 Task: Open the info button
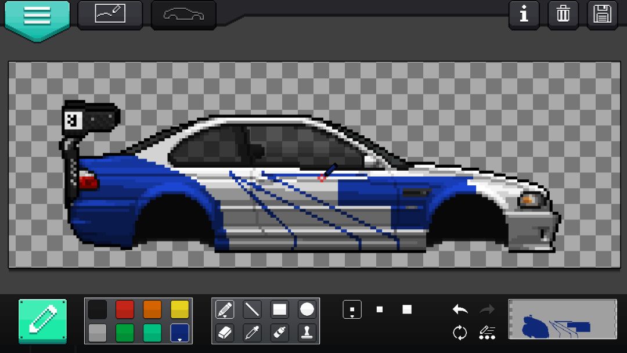(524, 15)
